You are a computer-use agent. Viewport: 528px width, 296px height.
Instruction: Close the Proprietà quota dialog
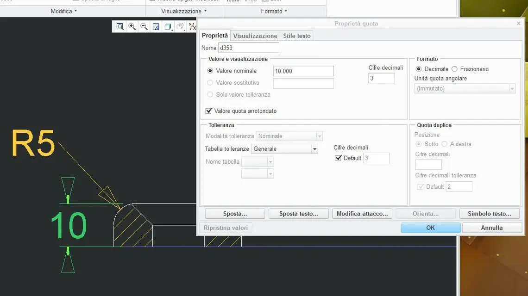coord(518,24)
